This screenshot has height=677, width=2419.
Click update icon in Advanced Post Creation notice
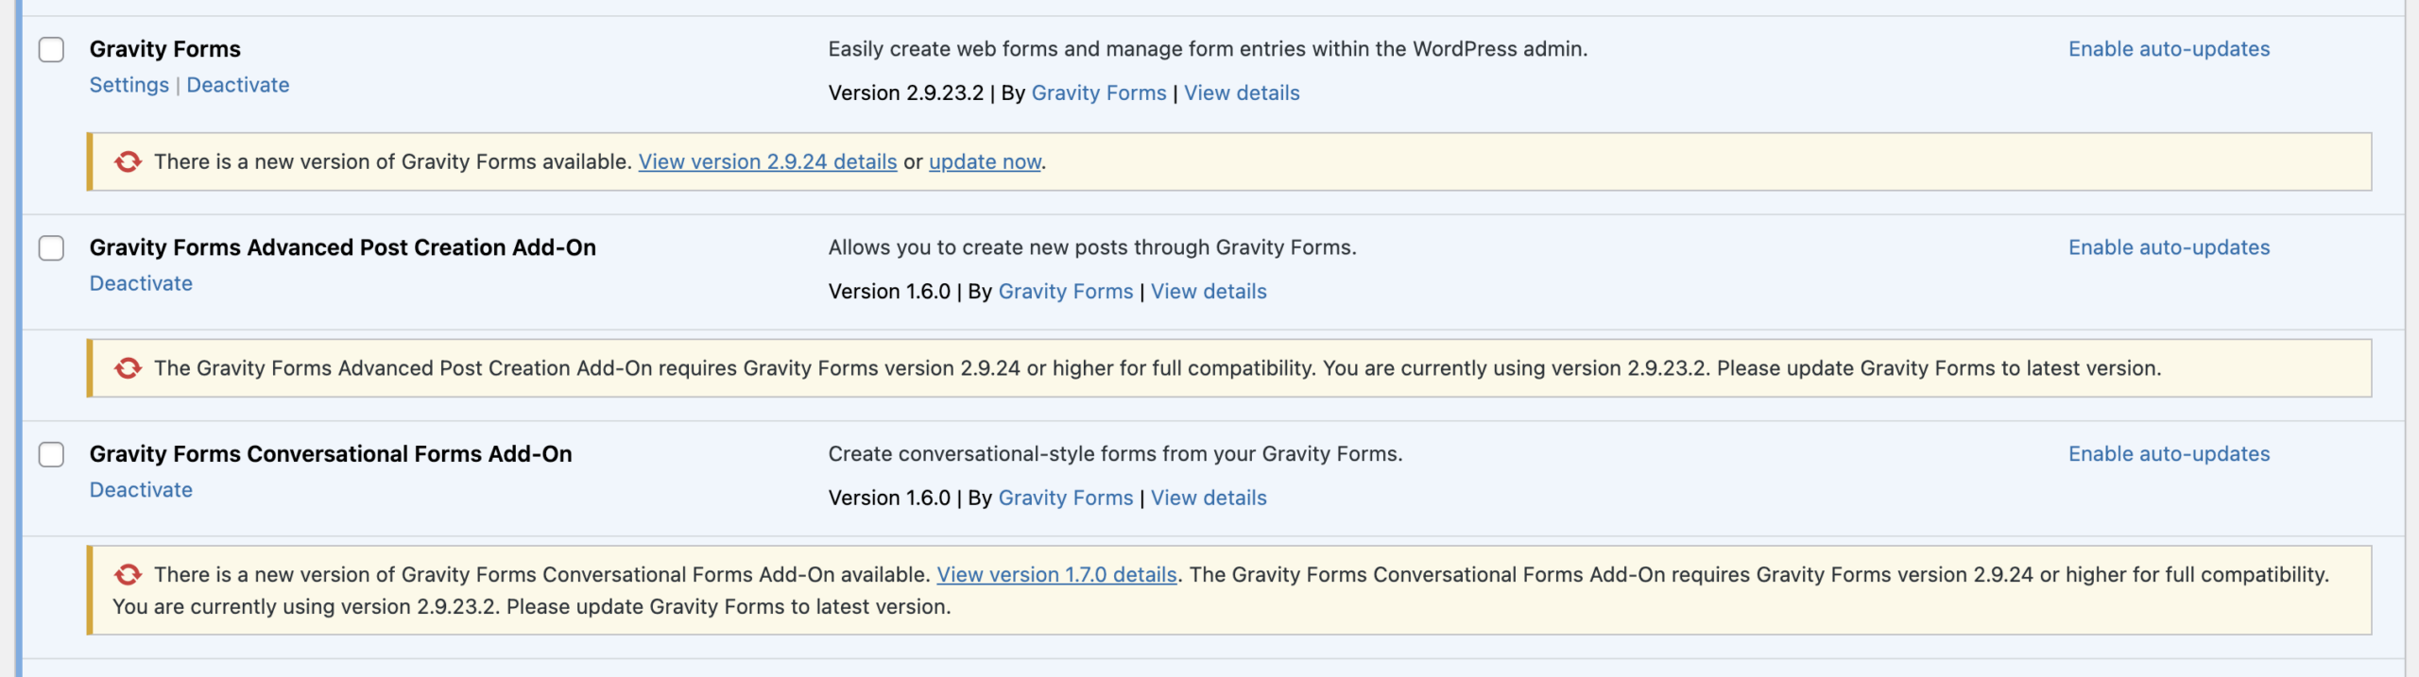(x=129, y=368)
